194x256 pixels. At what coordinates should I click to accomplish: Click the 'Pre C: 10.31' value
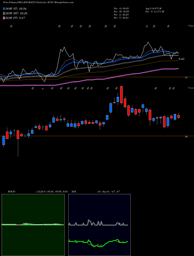[121, 18]
